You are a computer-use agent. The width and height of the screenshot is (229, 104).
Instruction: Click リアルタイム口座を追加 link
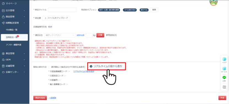84,71
